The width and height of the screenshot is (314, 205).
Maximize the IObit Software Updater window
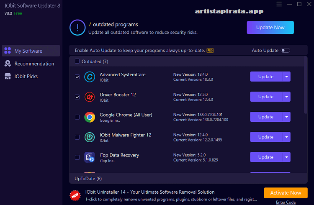pos(299,4)
